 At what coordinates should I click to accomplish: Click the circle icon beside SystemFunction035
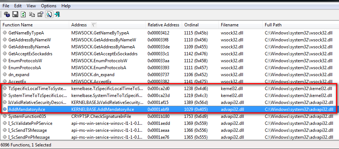coord(5,116)
